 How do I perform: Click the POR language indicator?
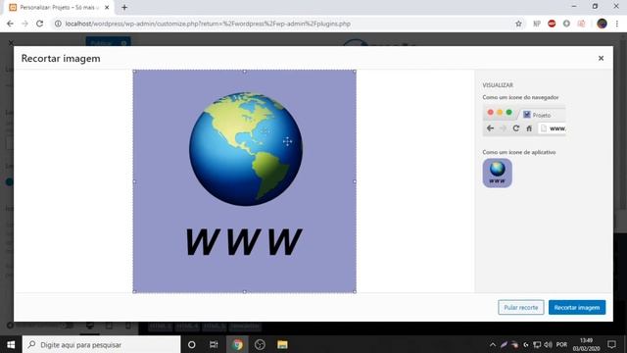point(561,344)
